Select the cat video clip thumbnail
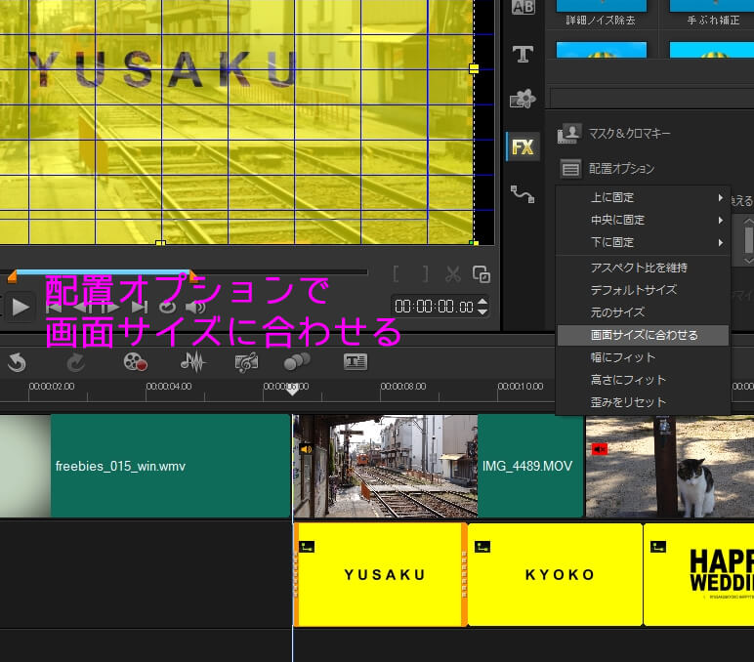Image resolution: width=754 pixels, height=662 pixels. point(669,466)
